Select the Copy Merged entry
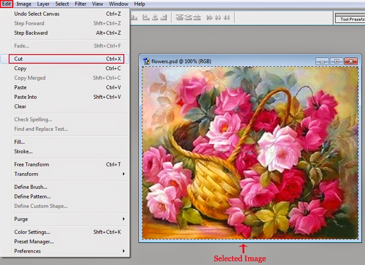Image resolution: width=365 pixels, height=265 pixels. (x=68, y=78)
